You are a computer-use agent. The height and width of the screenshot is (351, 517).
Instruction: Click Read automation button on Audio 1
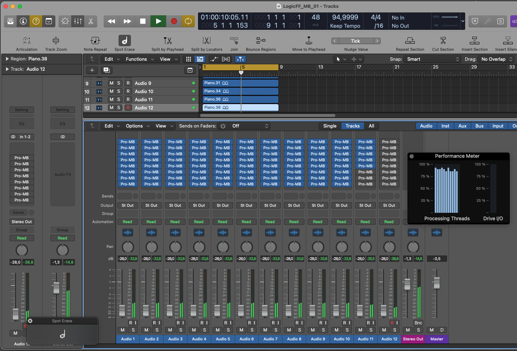point(127,222)
